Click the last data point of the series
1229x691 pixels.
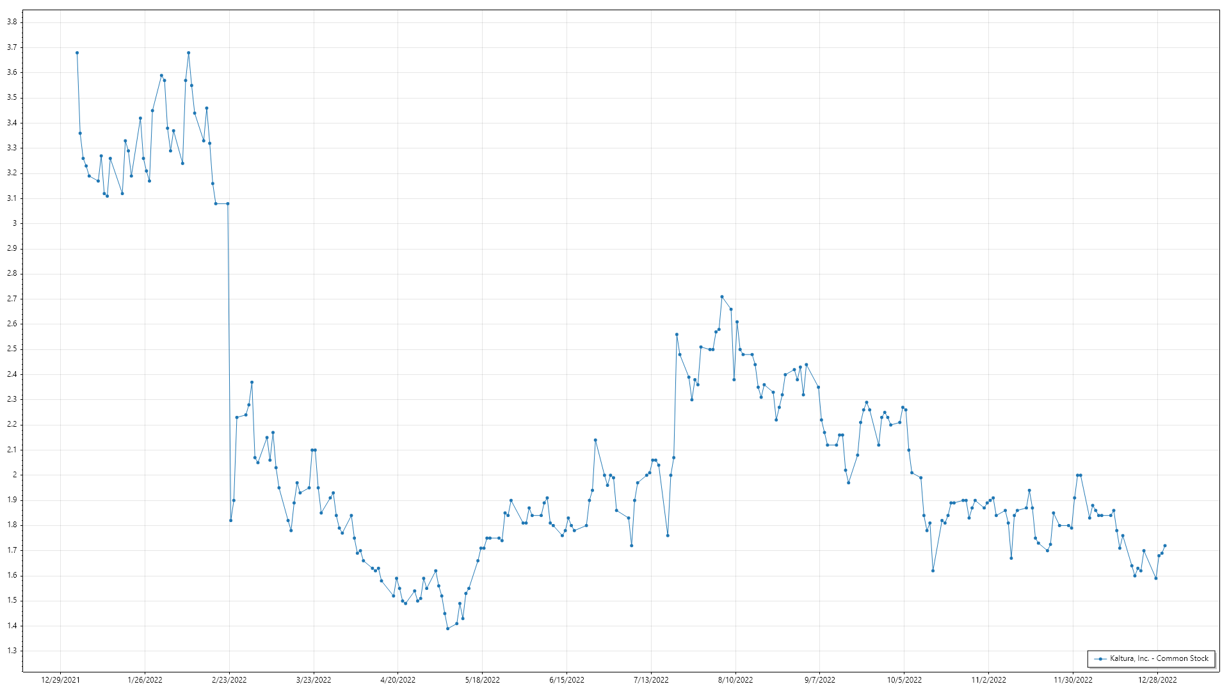coord(1165,546)
